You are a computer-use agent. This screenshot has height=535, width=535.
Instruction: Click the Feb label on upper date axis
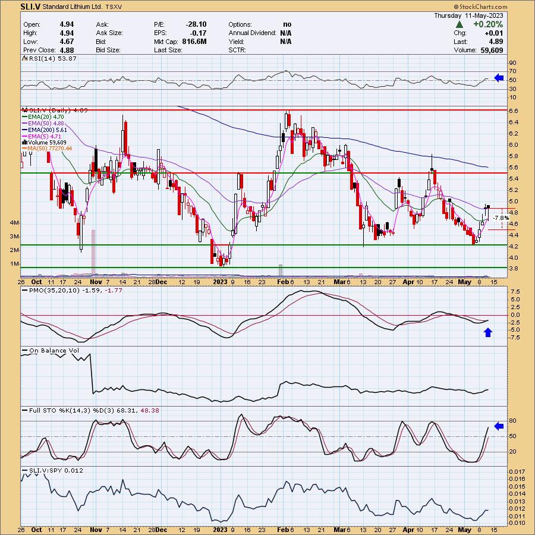click(x=283, y=282)
